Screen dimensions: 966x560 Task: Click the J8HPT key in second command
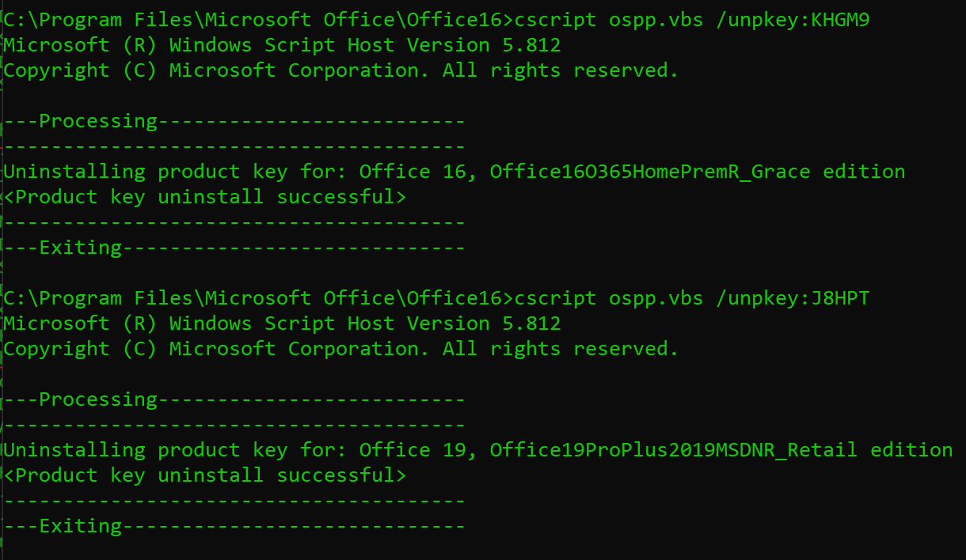point(840,298)
